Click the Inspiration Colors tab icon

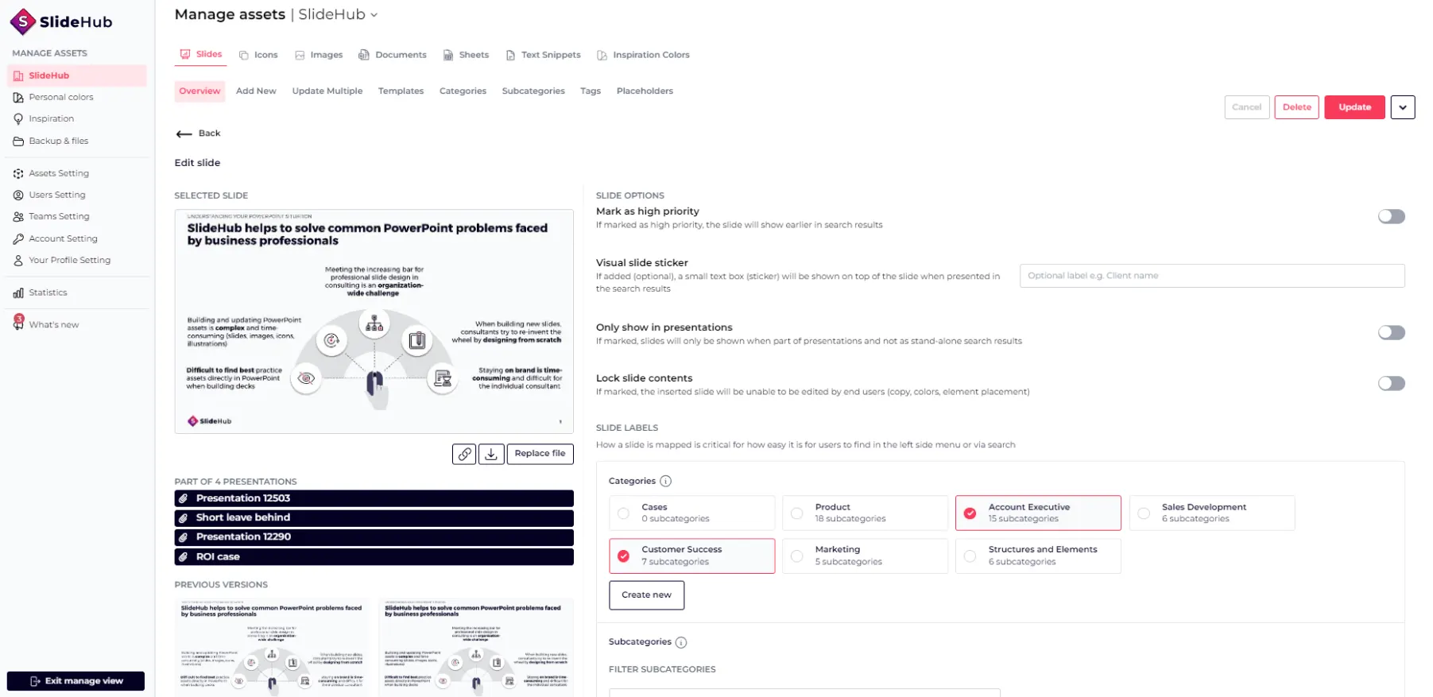coord(602,56)
